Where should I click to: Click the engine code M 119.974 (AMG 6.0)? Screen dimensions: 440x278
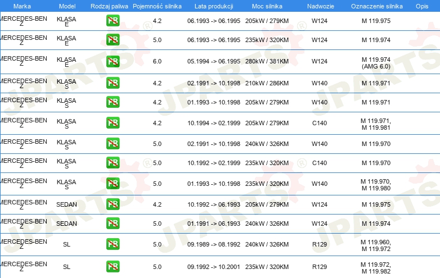(x=376, y=63)
